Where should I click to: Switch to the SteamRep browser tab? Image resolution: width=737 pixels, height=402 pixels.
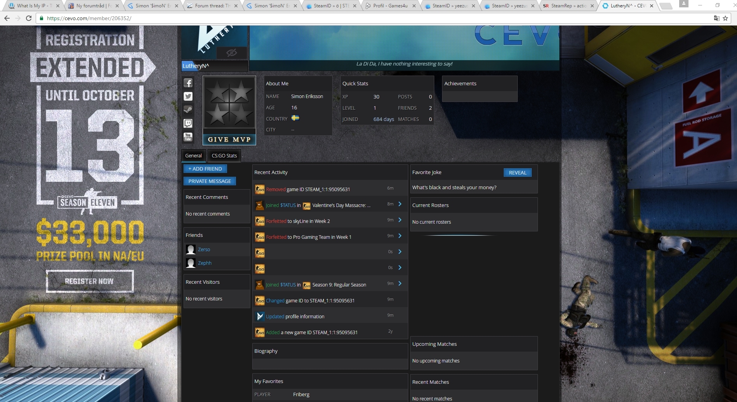pyautogui.click(x=568, y=6)
